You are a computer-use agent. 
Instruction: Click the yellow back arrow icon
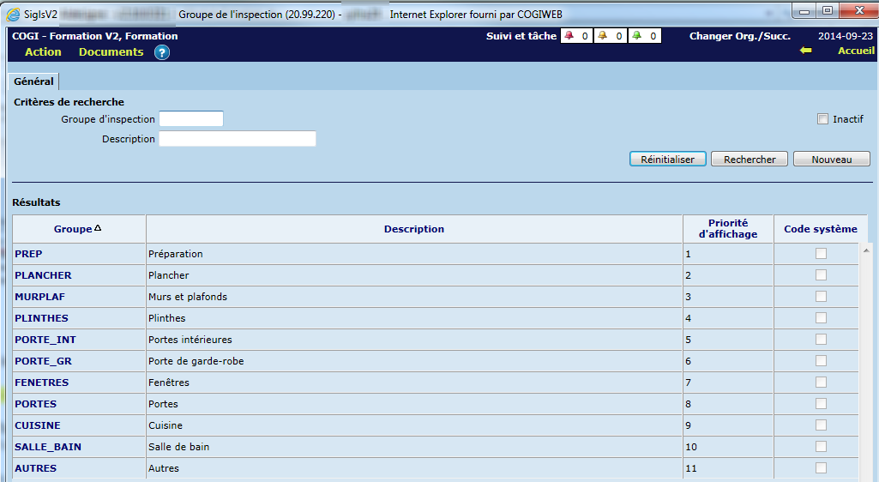coord(805,51)
